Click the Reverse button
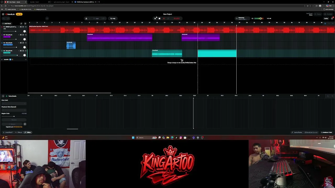This screenshot has width=335, height=188. point(14,120)
